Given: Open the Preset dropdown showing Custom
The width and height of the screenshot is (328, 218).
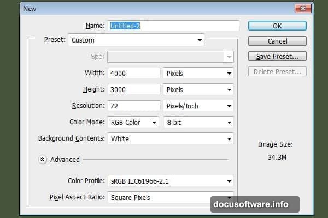Looking at the screenshot, I should (136, 40).
